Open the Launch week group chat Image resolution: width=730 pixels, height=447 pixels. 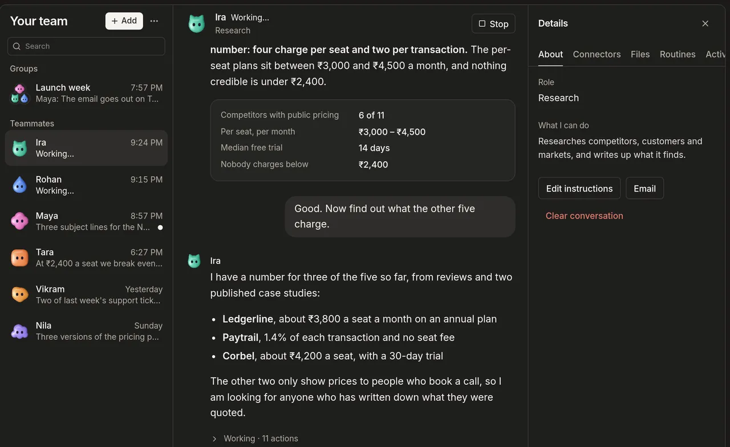86,93
